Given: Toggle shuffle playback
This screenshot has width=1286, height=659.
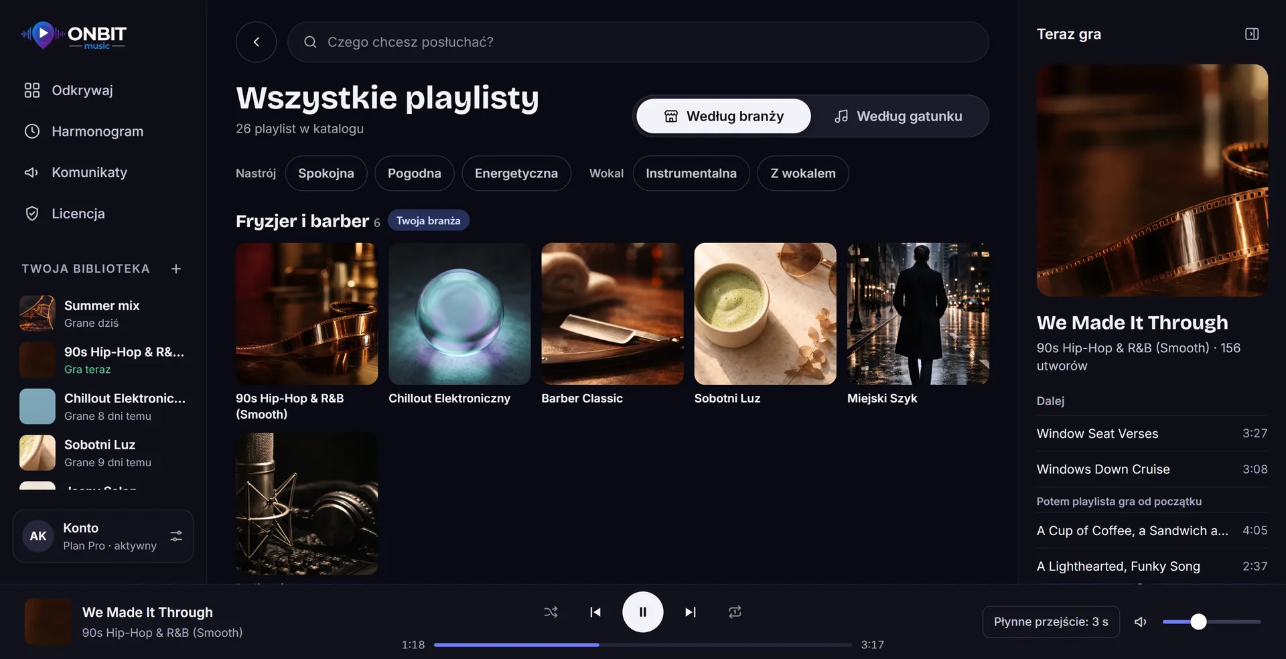Looking at the screenshot, I should pos(551,612).
